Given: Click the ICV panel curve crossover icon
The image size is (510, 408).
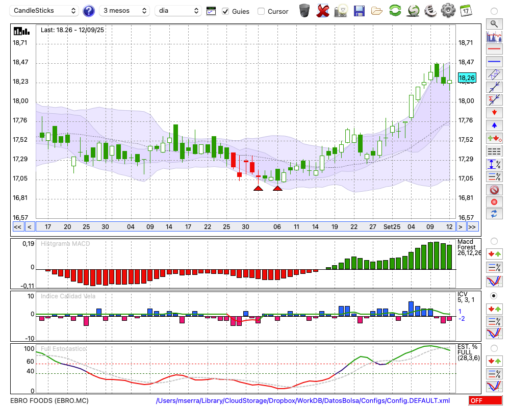Looking at the screenshot, I should pyautogui.click(x=494, y=334).
